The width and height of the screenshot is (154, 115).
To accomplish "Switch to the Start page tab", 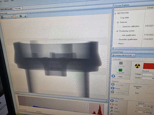I will [18, 9].
